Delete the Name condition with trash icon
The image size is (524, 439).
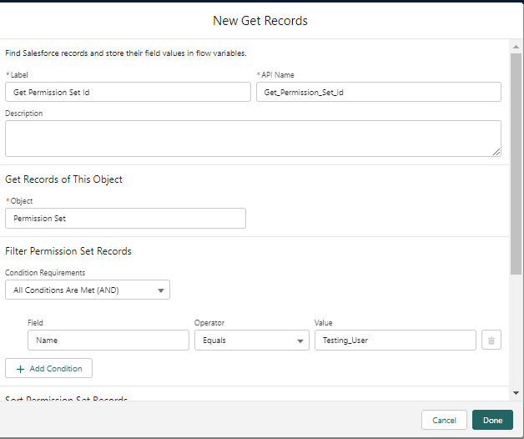point(491,341)
